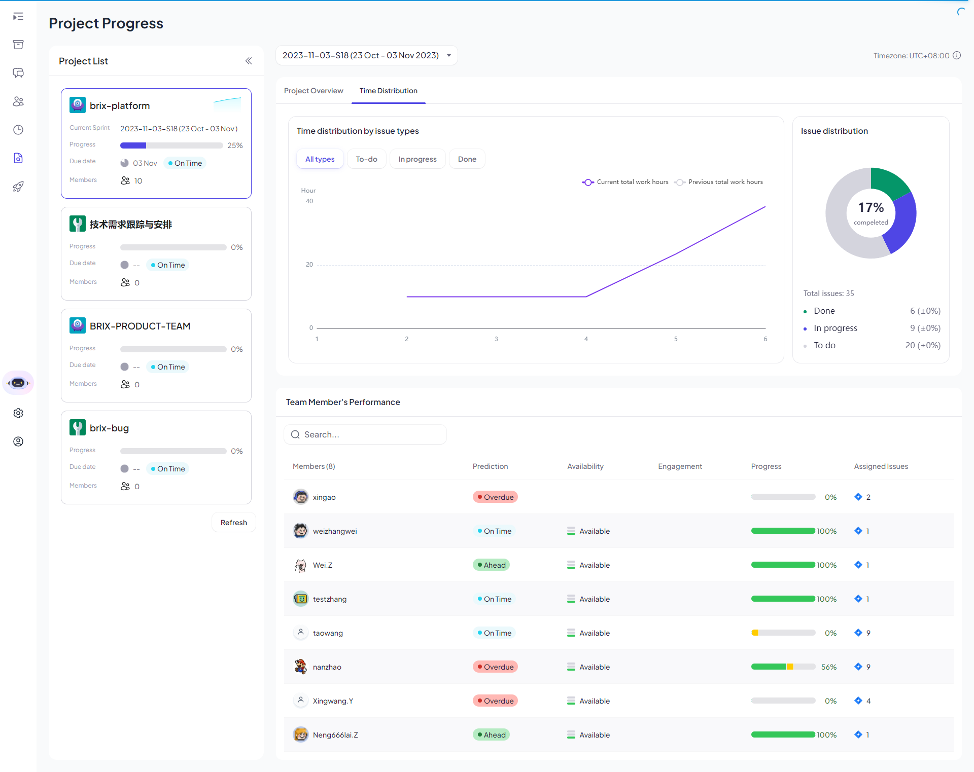Viewport: 974px width, 772px height.
Task: Click taowang's placeholder avatar
Action: (301, 633)
